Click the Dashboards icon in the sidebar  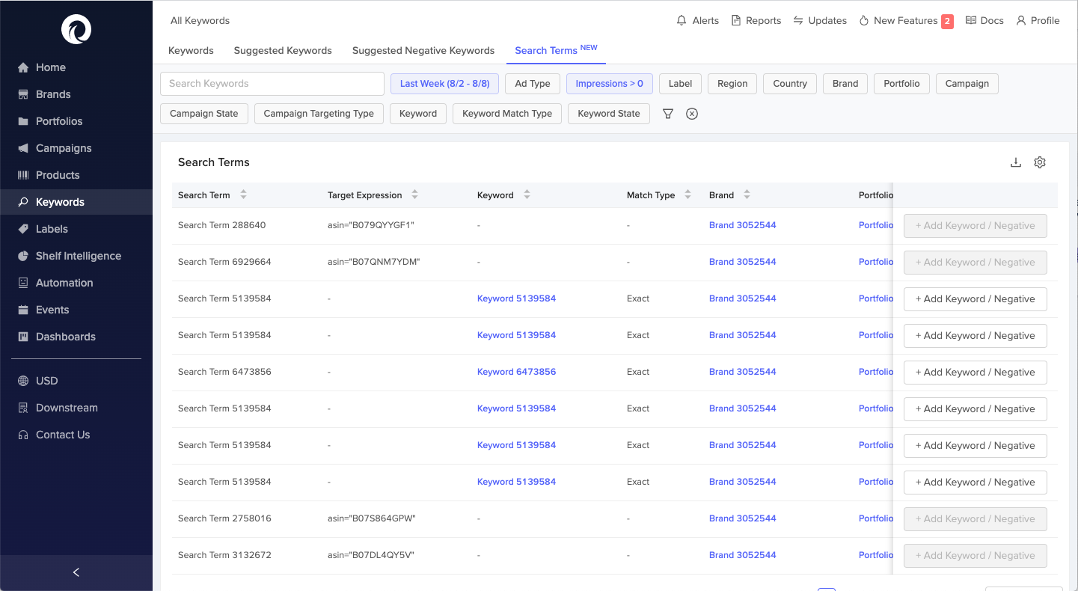coord(23,337)
